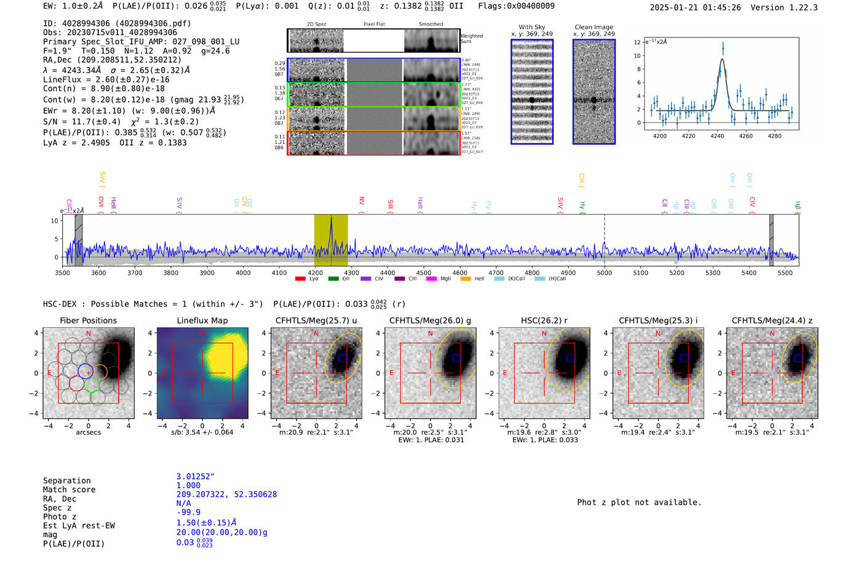Click the Version 1.22.3 label
Screen dimensions: 861x586
784,7
